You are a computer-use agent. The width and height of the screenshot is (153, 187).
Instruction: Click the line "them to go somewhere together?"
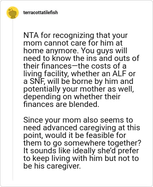82,143
